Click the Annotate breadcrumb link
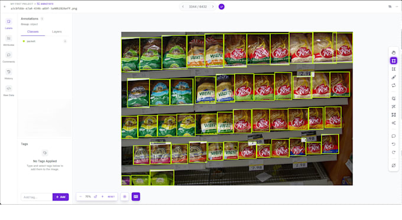Viewport: 402px width, 220px height. [x=45, y=4]
